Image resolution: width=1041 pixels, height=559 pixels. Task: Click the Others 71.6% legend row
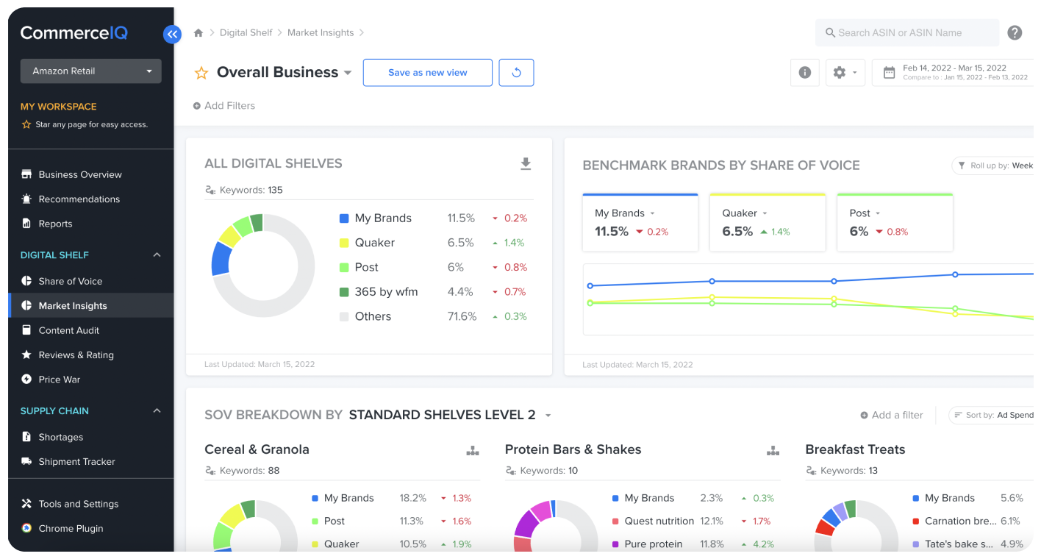[x=433, y=316]
